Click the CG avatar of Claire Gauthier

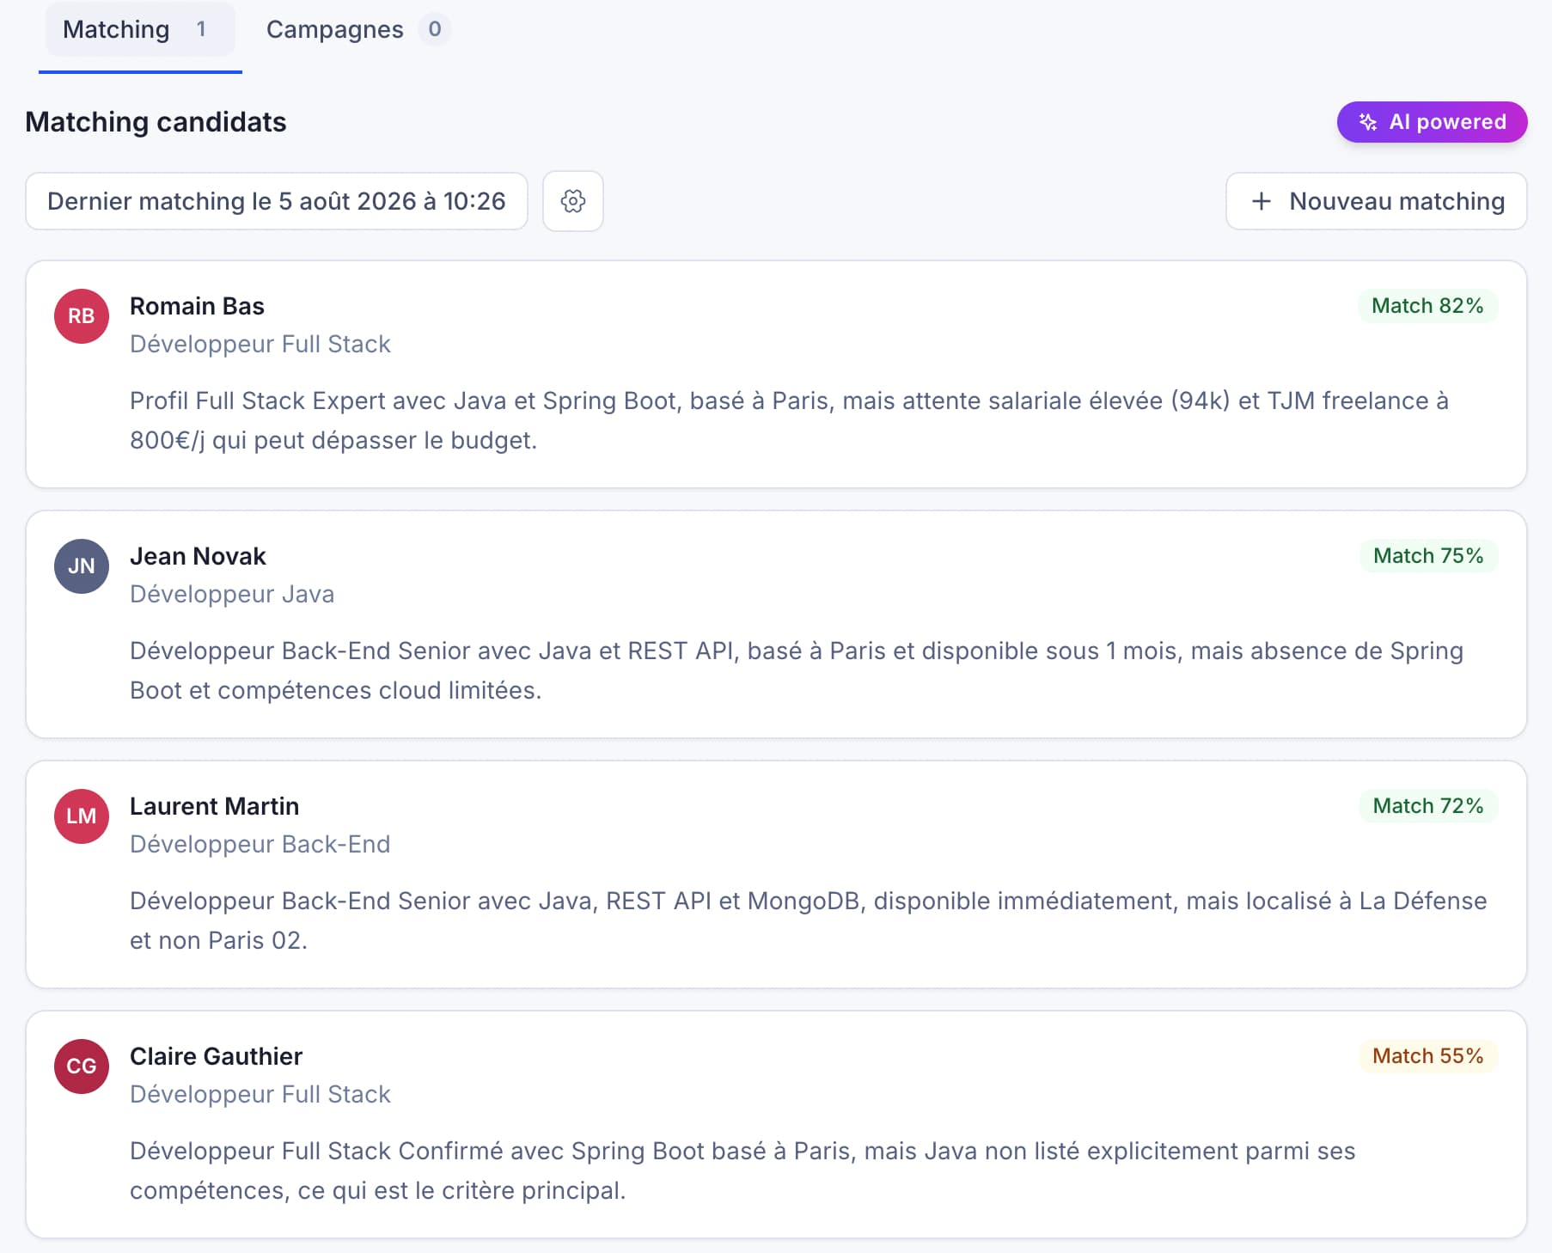(82, 1067)
